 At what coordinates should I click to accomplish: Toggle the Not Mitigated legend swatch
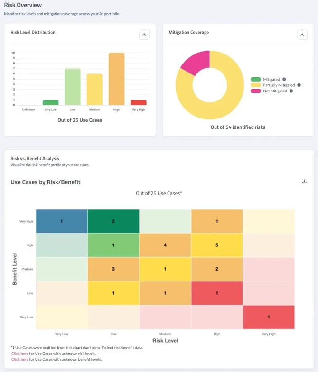coord(256,91)
